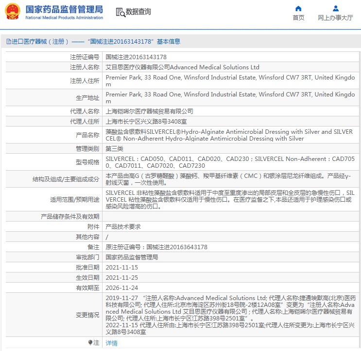Select the 第三类 management category value
The image size is (361, 351).
click(x=115, y=149)
